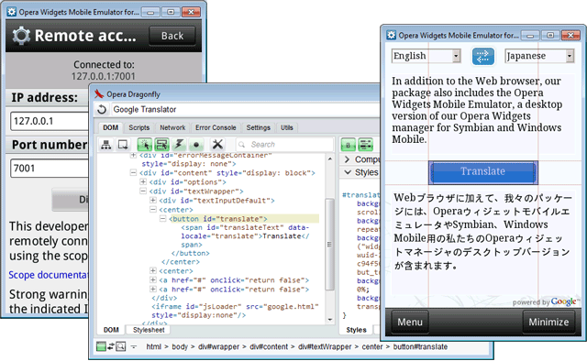Click the blue swap languages icon
This screenshot has width=587, height=361.
[x=483, y=56]
